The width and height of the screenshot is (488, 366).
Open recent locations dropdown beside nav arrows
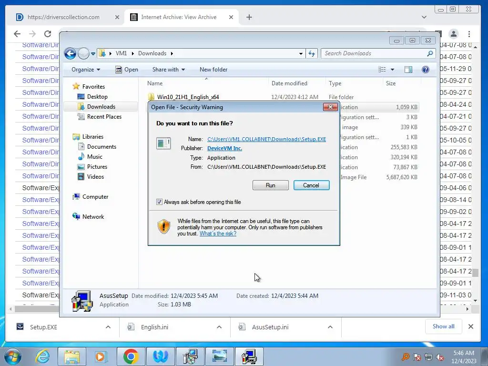pyautogui.click(x=93, y=54)
